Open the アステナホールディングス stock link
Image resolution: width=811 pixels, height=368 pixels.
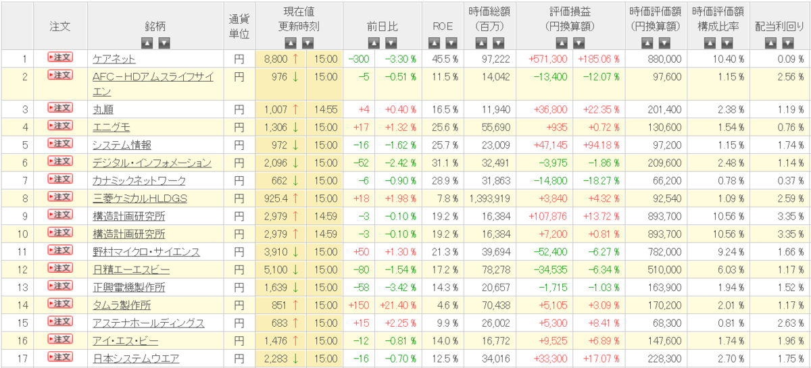point(149,323)
